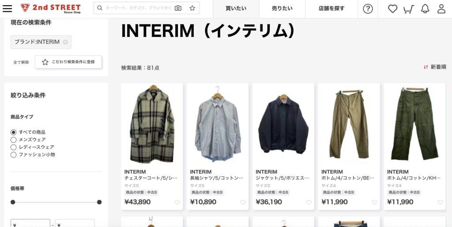The width and height of the screenshot is (452, 227).
Task: Open the user account icon
Action: (441, 9)
